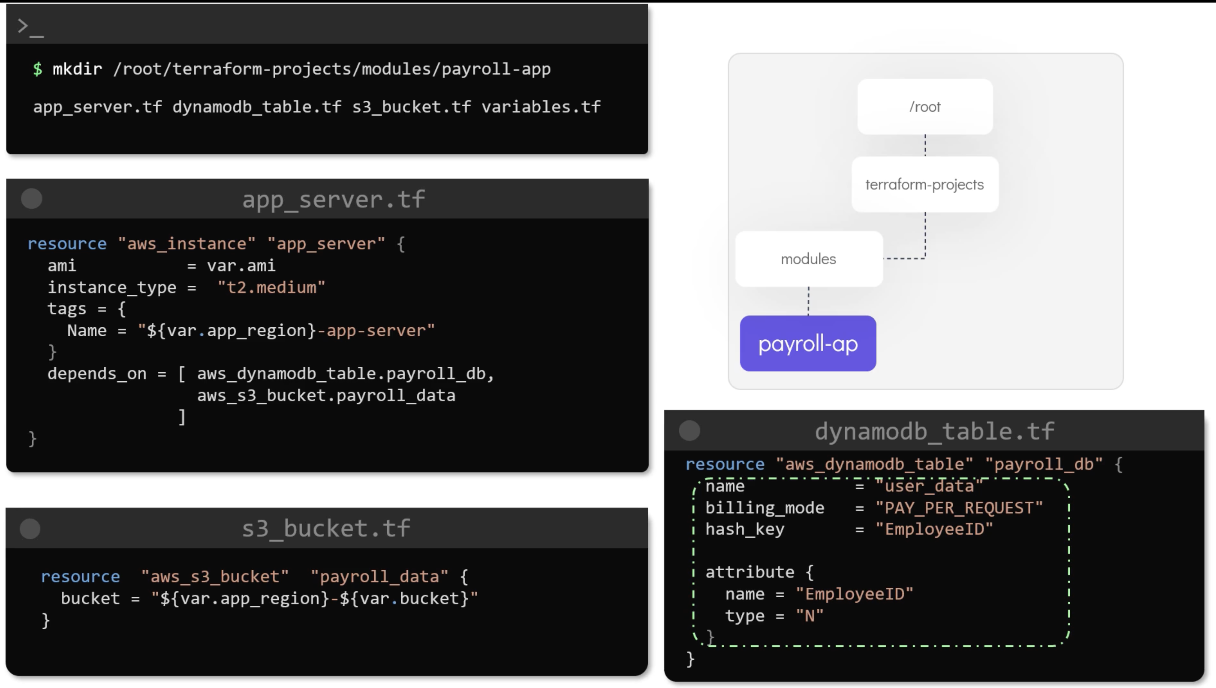
Task: Click the s3_bucket.tf panel title
Action: click(326, 528)
